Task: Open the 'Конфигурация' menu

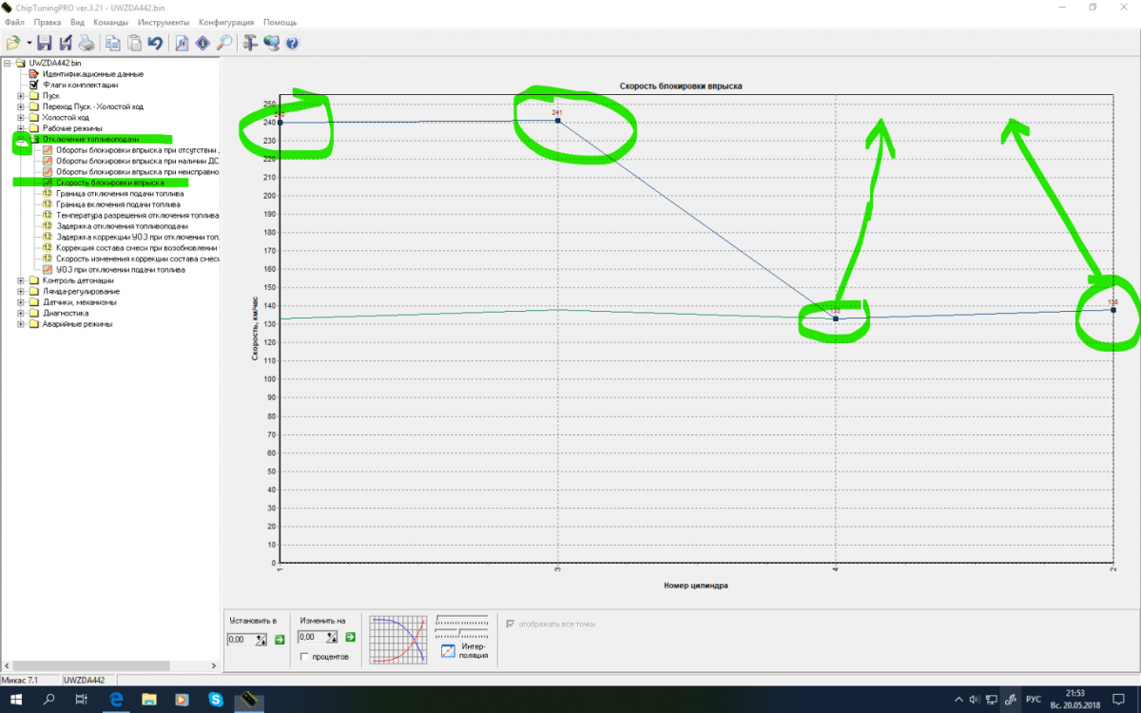Action: [x=226, y=22]
